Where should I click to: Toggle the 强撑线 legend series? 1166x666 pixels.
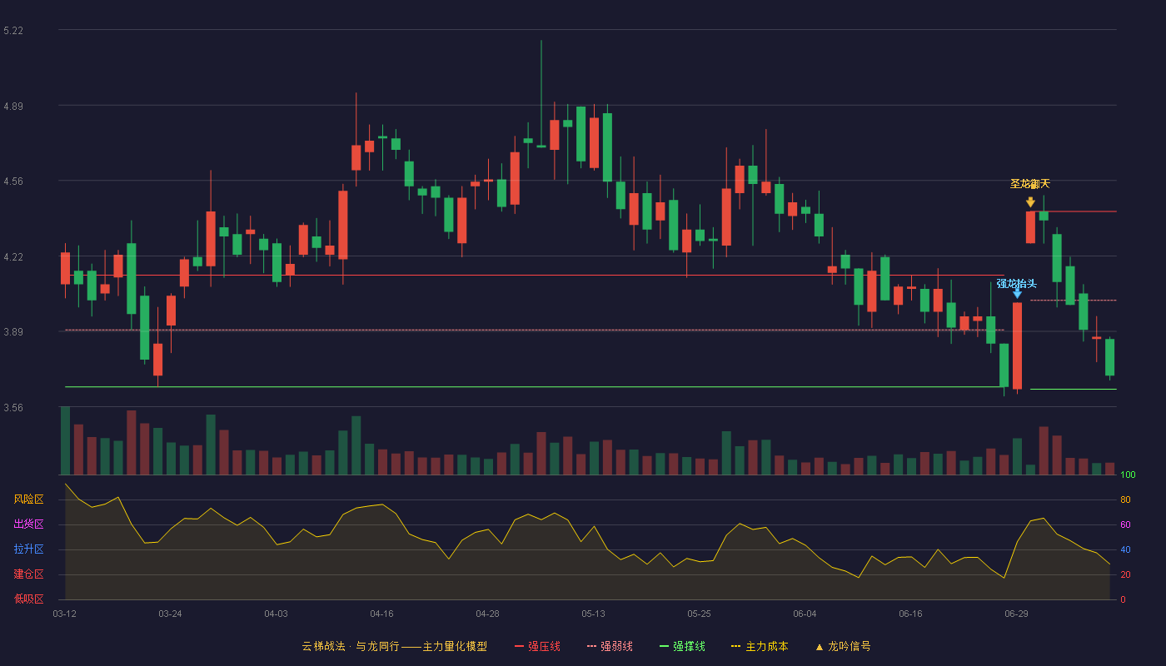(682, 646)
